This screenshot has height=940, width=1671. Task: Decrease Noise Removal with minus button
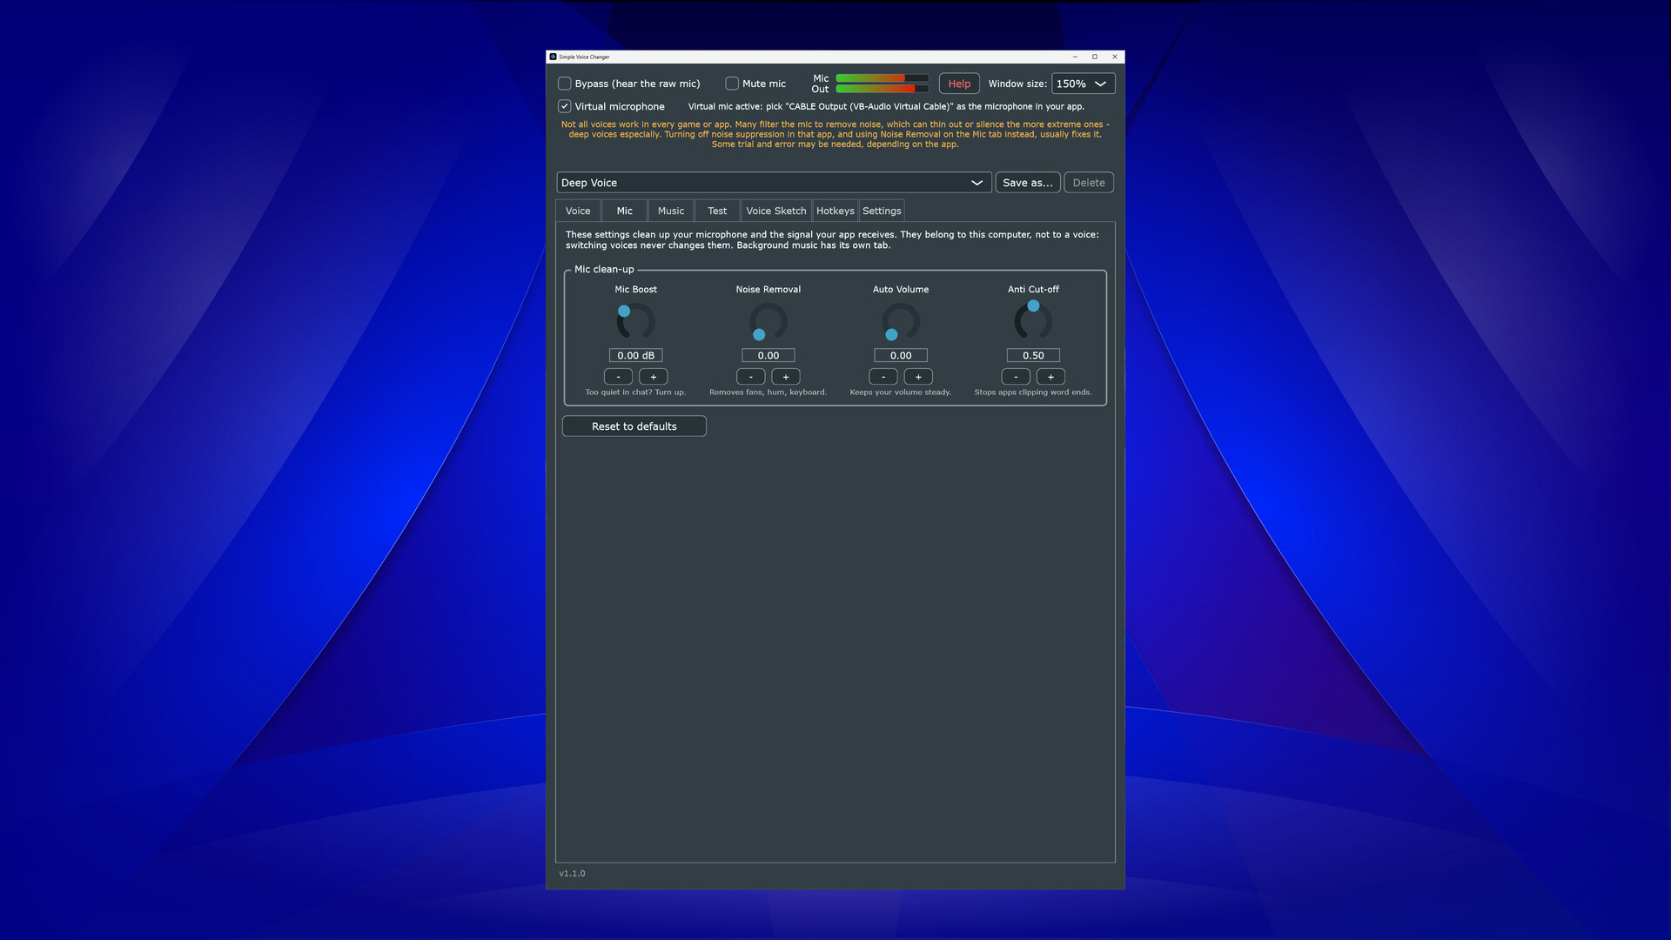[x=751, y=377]
